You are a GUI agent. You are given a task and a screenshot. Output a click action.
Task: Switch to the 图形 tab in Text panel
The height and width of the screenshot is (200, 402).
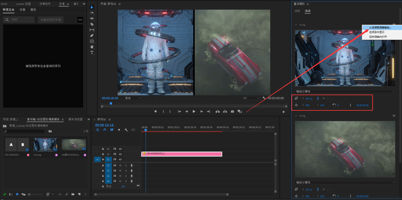(x=33, y=10)
